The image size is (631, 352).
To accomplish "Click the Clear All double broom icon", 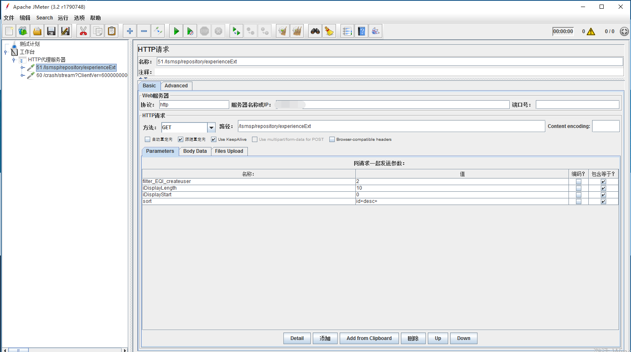I will tap(297, 31).
